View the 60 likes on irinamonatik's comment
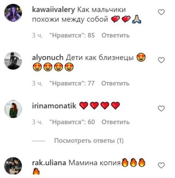The image size is (175, 178). [72, 122]
